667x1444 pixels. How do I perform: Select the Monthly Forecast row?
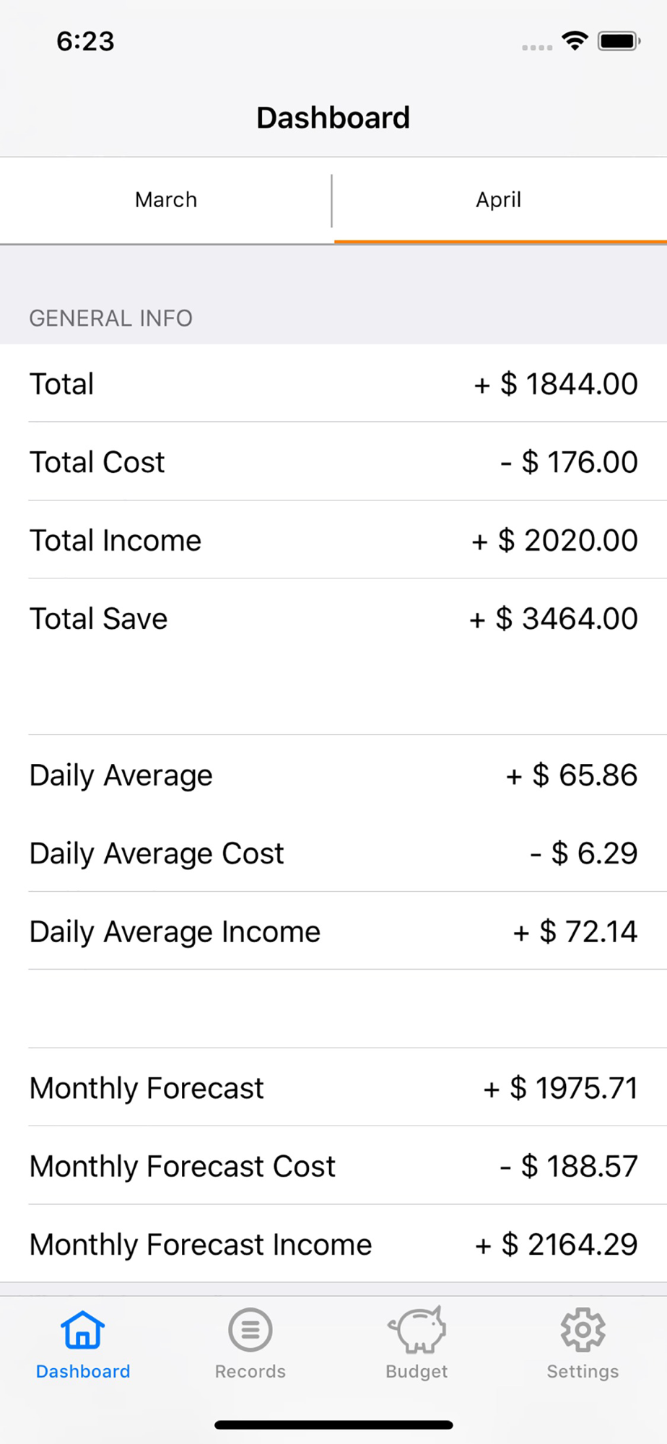[x=333, y=1087]
